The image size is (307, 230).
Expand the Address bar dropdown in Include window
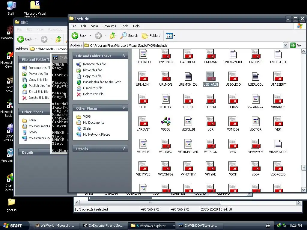285,46
